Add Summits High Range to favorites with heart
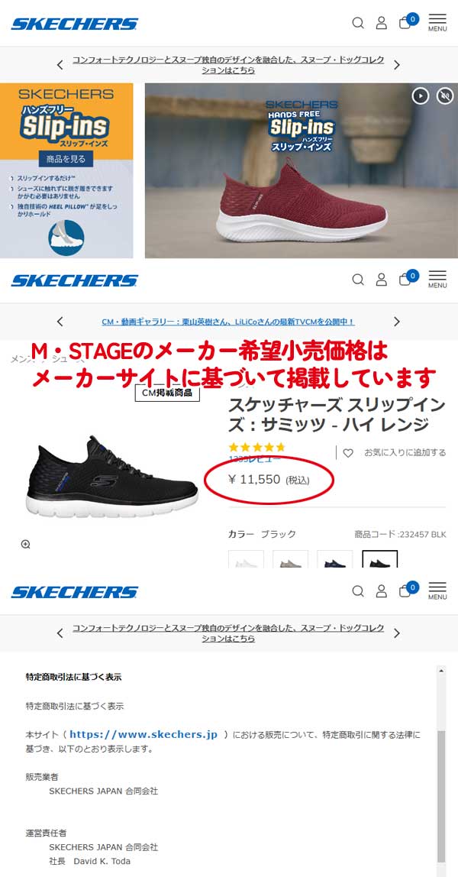Viewport: 458px width, 877px height. (348, 453)
